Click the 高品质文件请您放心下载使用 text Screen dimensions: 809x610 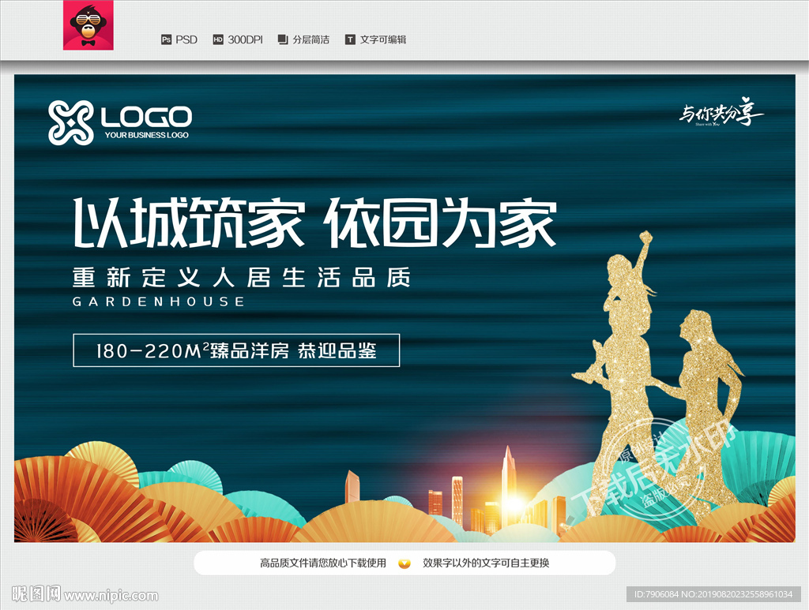(323, 563)
